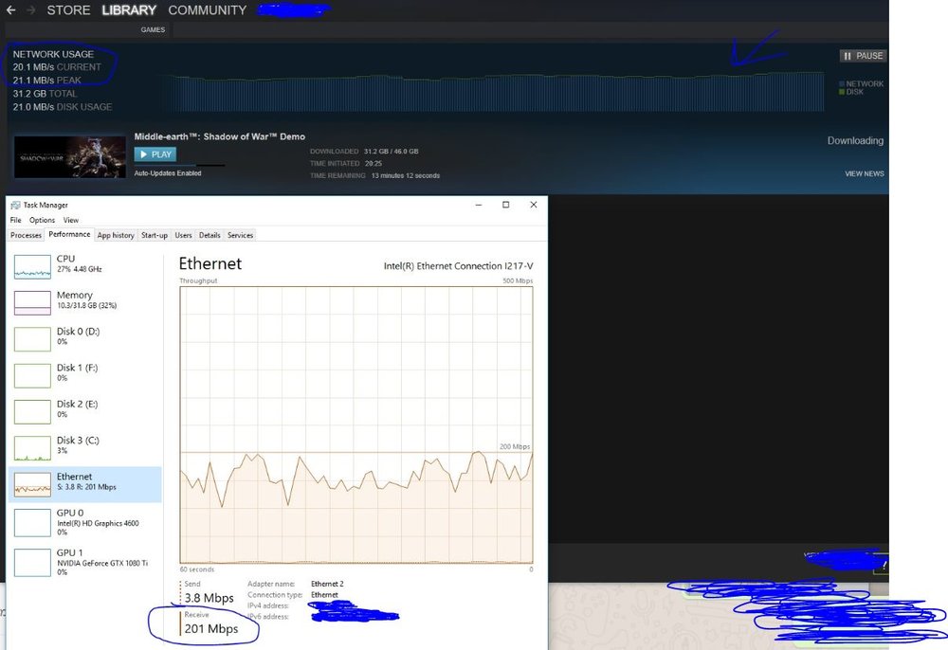Click the Steam back arrow
Image resolution: width=948 pixels, height=650 pixels.
10,10
